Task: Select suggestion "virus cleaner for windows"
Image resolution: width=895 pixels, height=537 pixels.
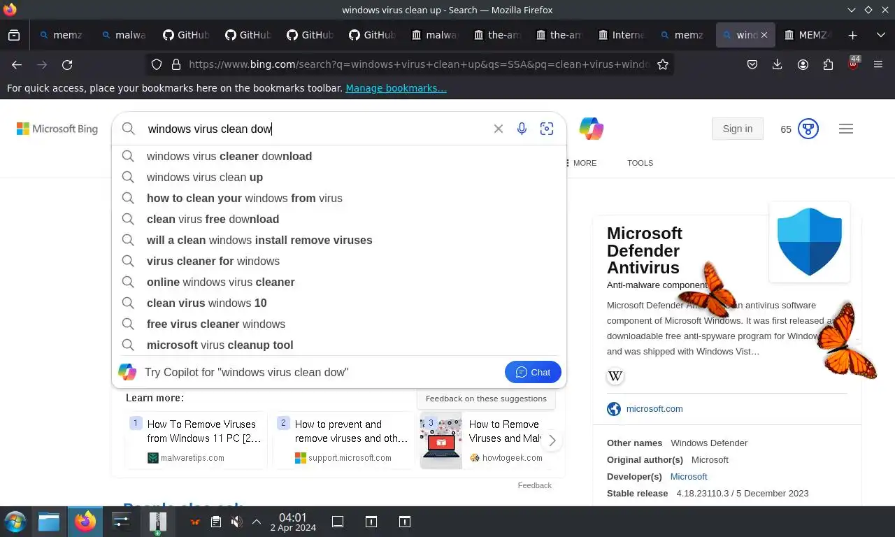Action: (x=339, y=261)
